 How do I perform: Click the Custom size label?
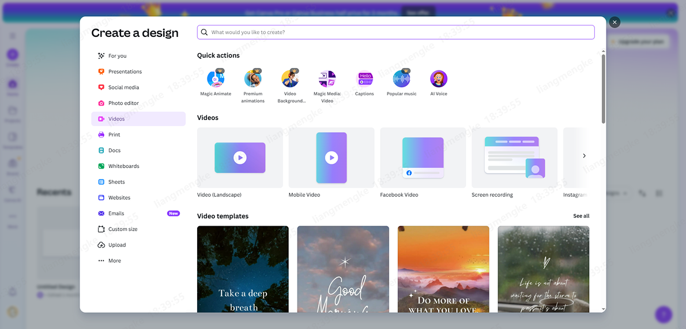[123, 229]
